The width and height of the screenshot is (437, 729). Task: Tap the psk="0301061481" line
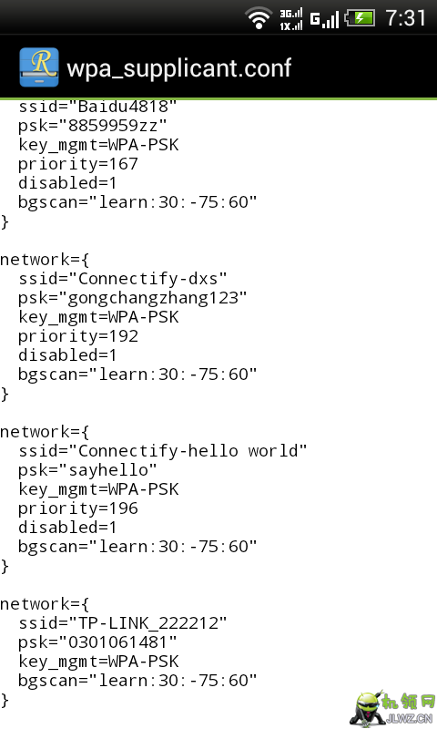[x=97, y=642]
